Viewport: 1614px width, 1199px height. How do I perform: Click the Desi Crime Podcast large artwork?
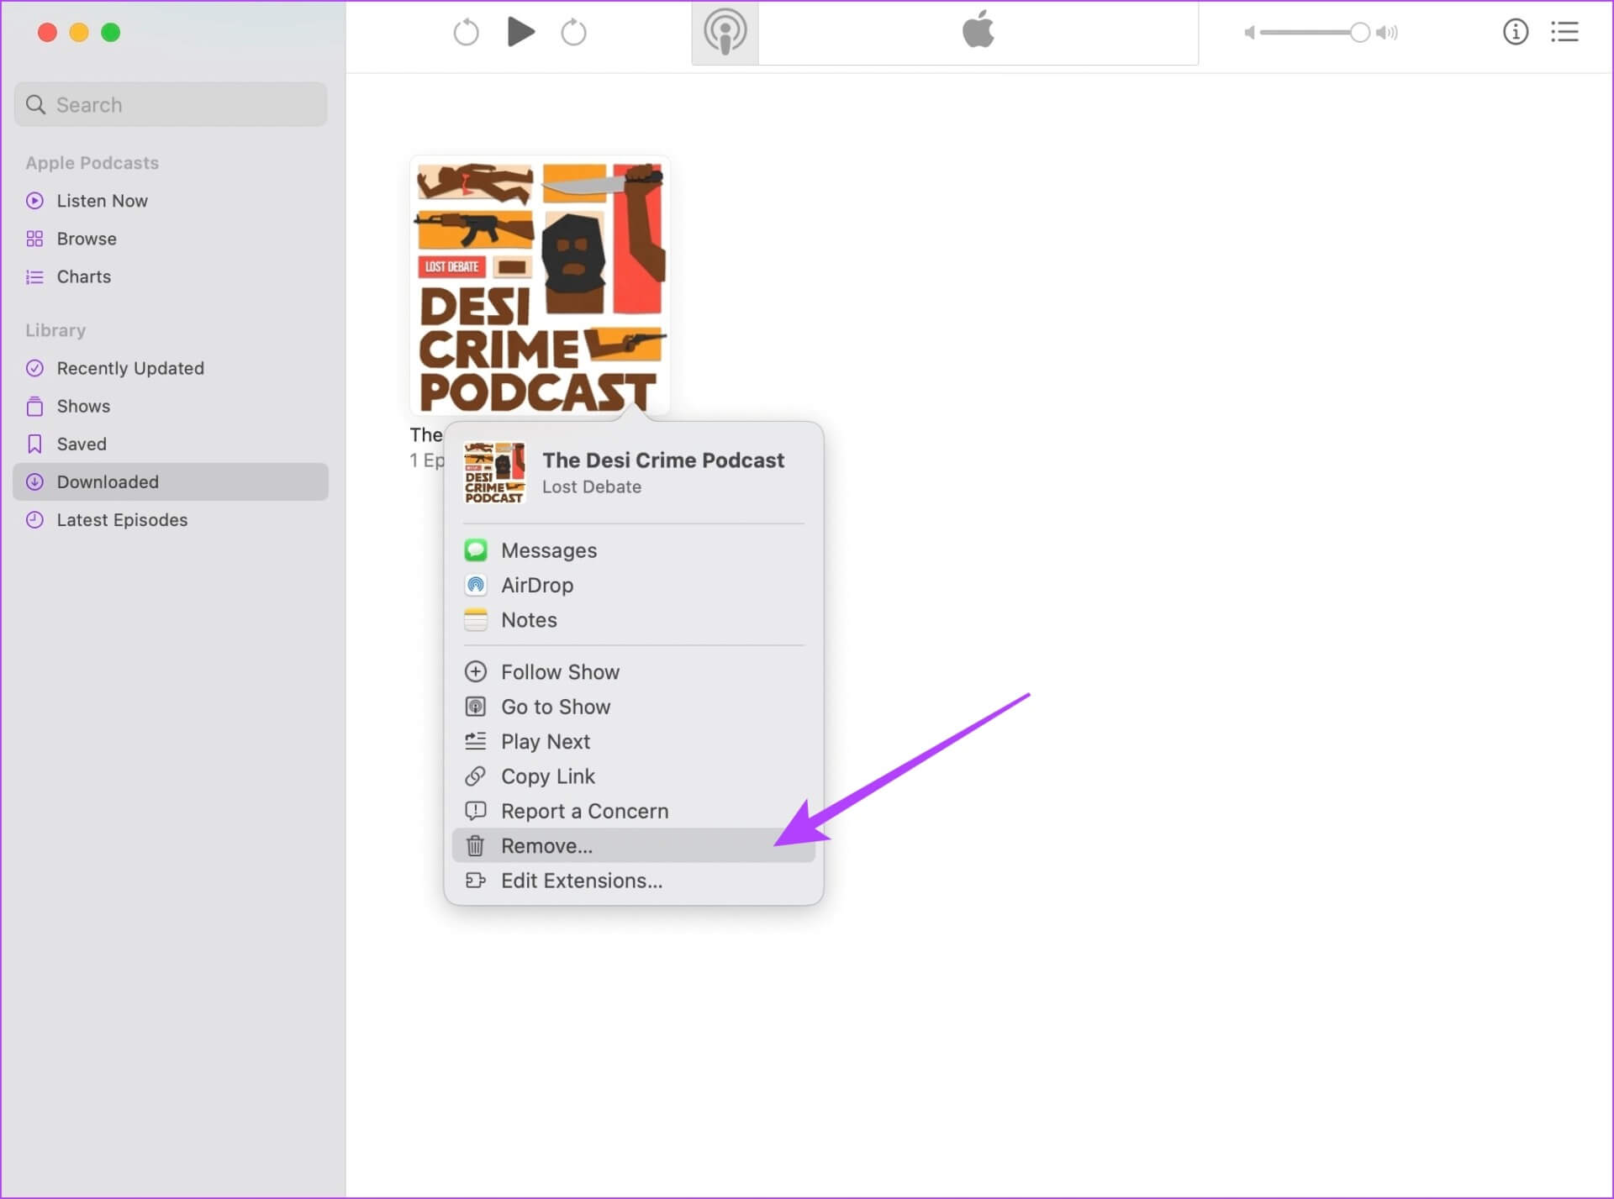coord(540,285)
